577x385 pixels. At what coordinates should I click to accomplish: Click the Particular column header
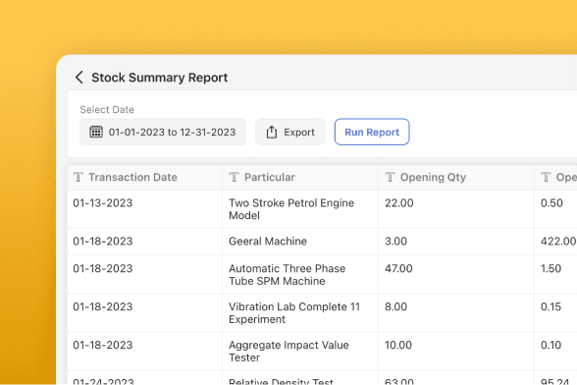pos(300,177)
